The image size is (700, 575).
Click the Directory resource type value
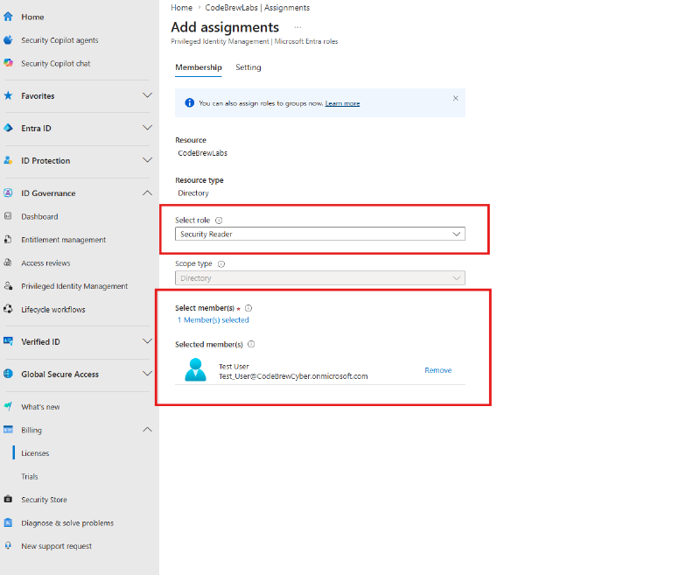[x=193, y=193]
